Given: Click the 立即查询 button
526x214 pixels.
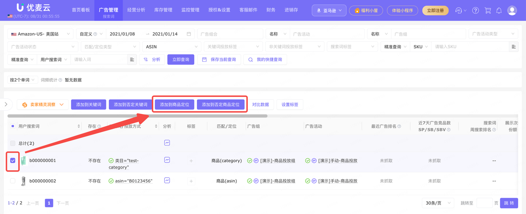Looking at the screenshot, I should (x=181, y=59).
